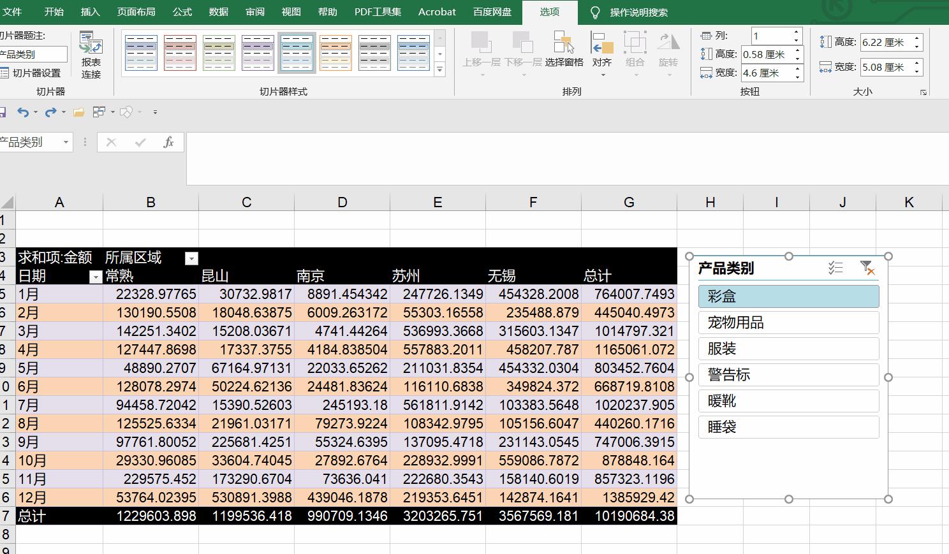The width and height of the screenshot is (949, 554).
Task: Open the 所属区域 filter dropdown
Action: coord(191,258)
